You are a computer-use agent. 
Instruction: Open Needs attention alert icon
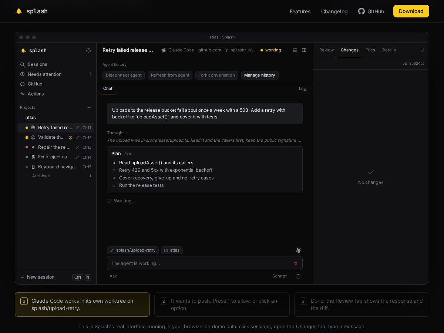23,74
